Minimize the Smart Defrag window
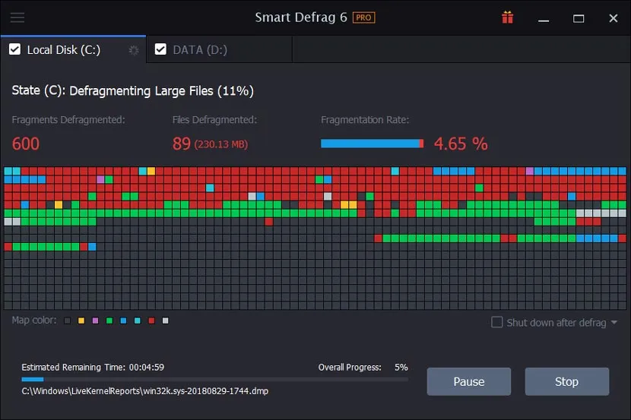 [x=544, y=17]
